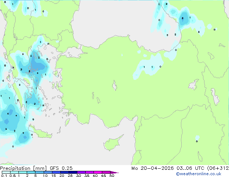Screen dimensions: 229x177
Task: Select the 0.5–1 mm legend color swatch
Action: 14,172
